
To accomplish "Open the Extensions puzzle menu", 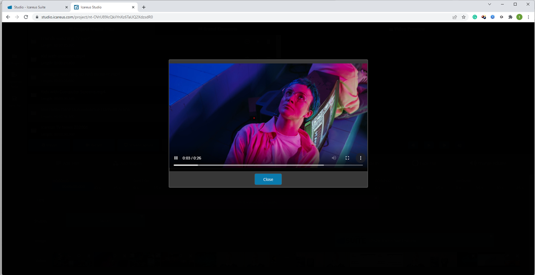I will point(510,17).
